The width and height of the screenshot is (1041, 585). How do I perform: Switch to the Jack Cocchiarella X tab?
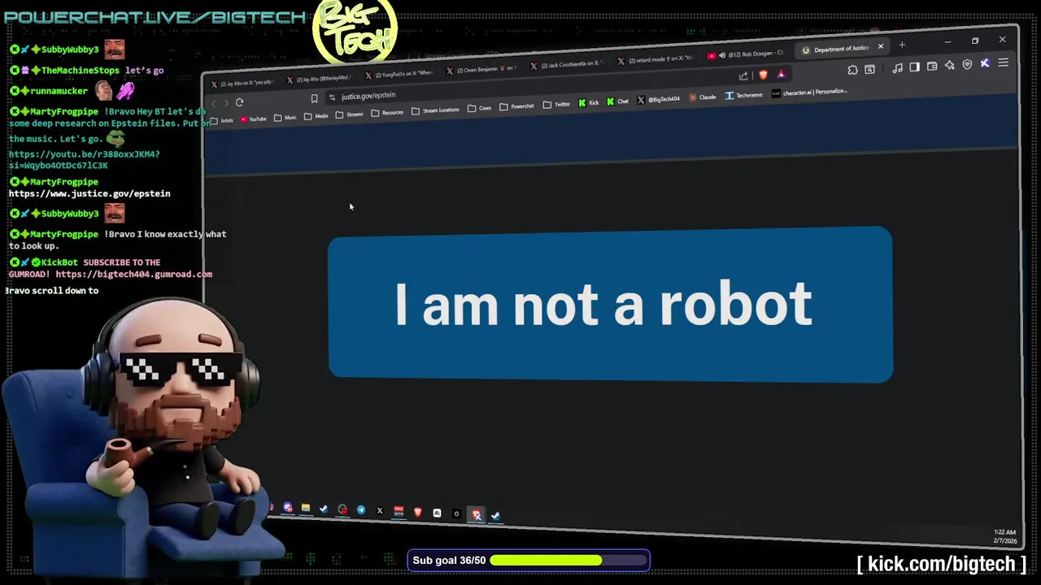[x=568, y=64]
